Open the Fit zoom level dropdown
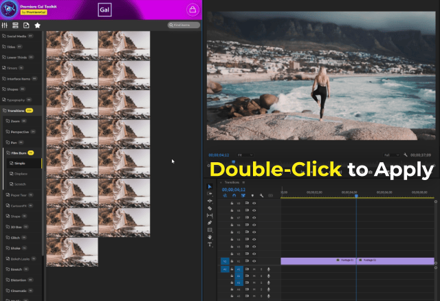This screenshot has height=301, width=440. [x=245, y=155]
